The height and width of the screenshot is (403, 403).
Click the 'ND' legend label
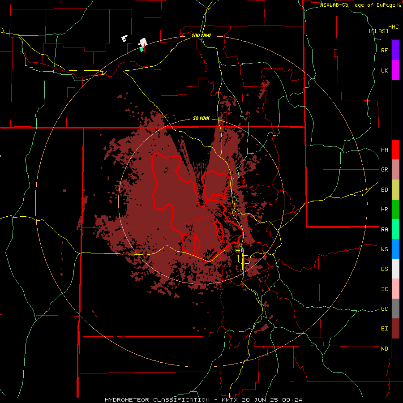point(385,349)
